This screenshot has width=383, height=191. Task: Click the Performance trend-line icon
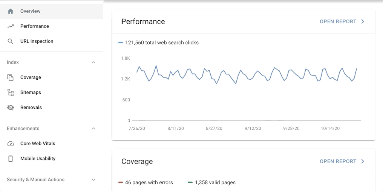pyautogui.click(x=11, y=26)
